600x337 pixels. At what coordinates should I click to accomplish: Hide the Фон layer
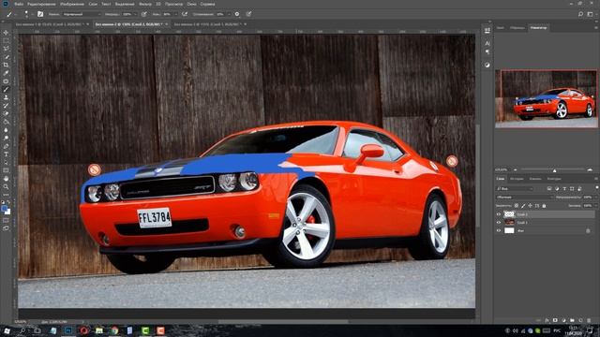pos(499,231)
